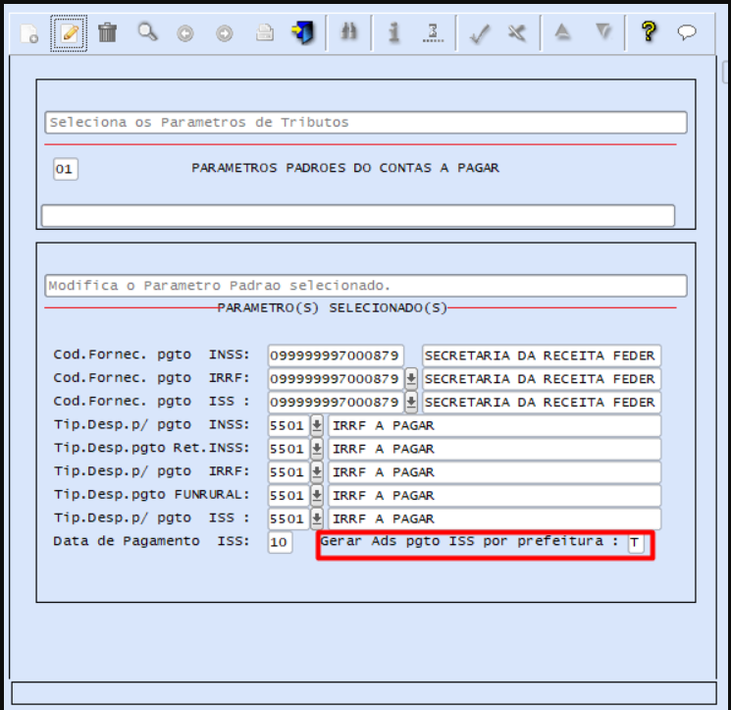Select the modify pencil icon
This screenshot has width=731, height=710.
point(69,33)
